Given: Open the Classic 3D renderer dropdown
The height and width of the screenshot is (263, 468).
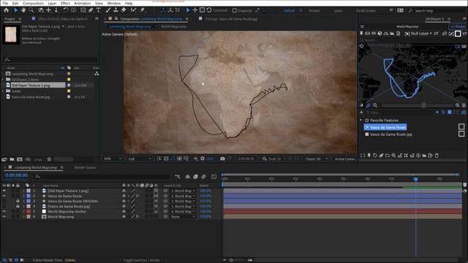Looking at the screenshot, I should tap(316, 159).
